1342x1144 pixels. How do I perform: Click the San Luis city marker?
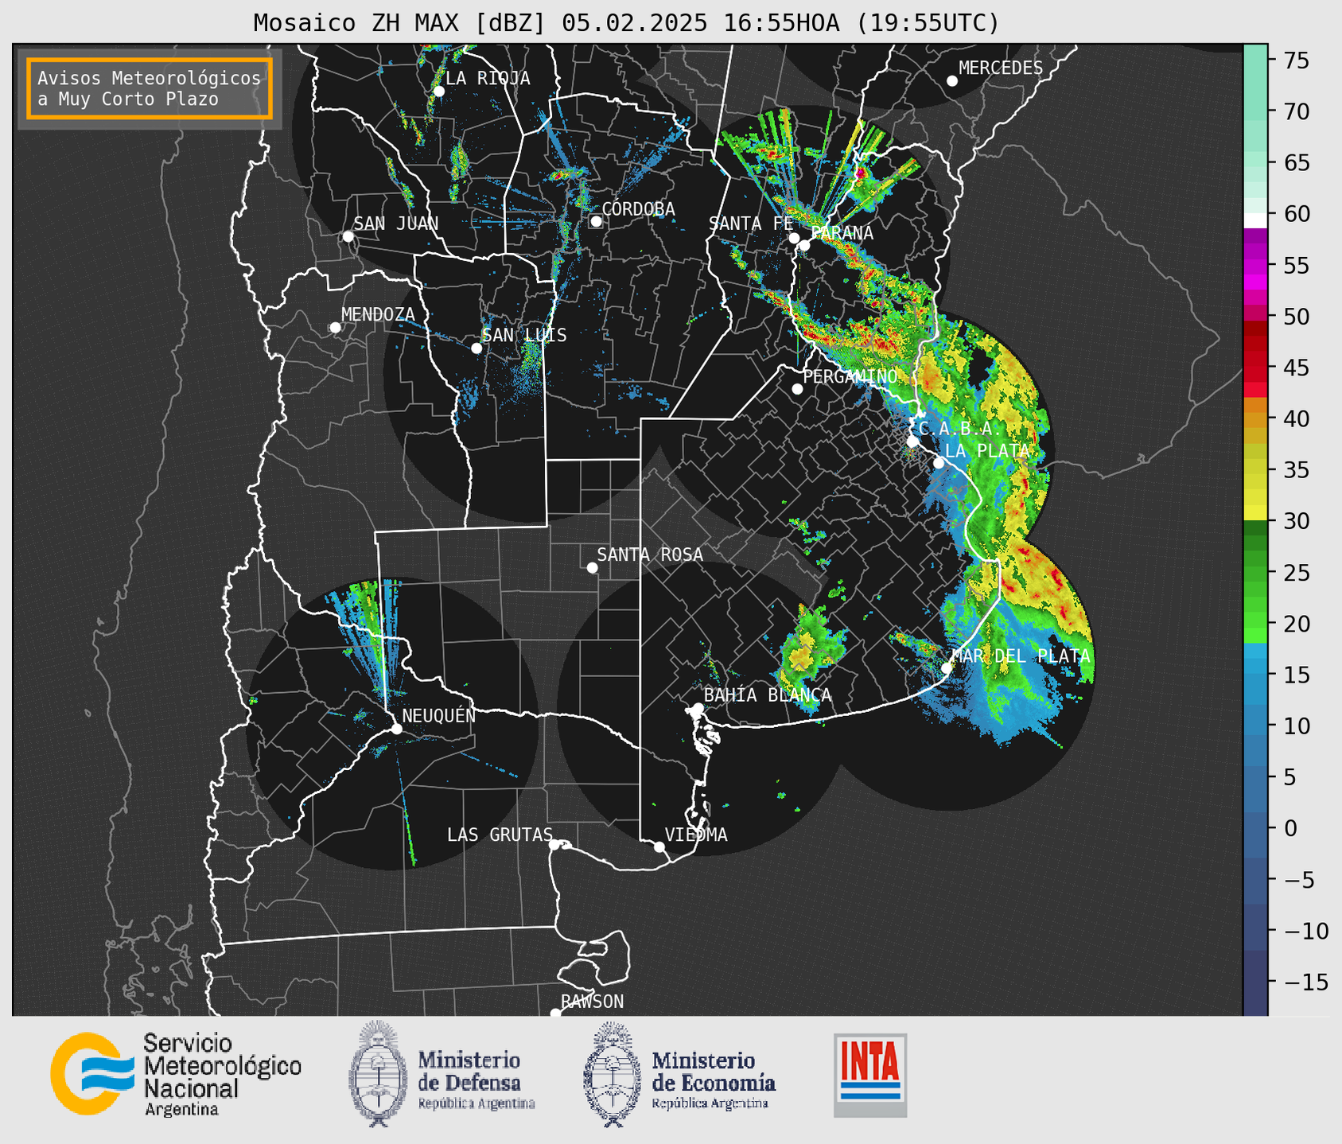tap(477, 348)
